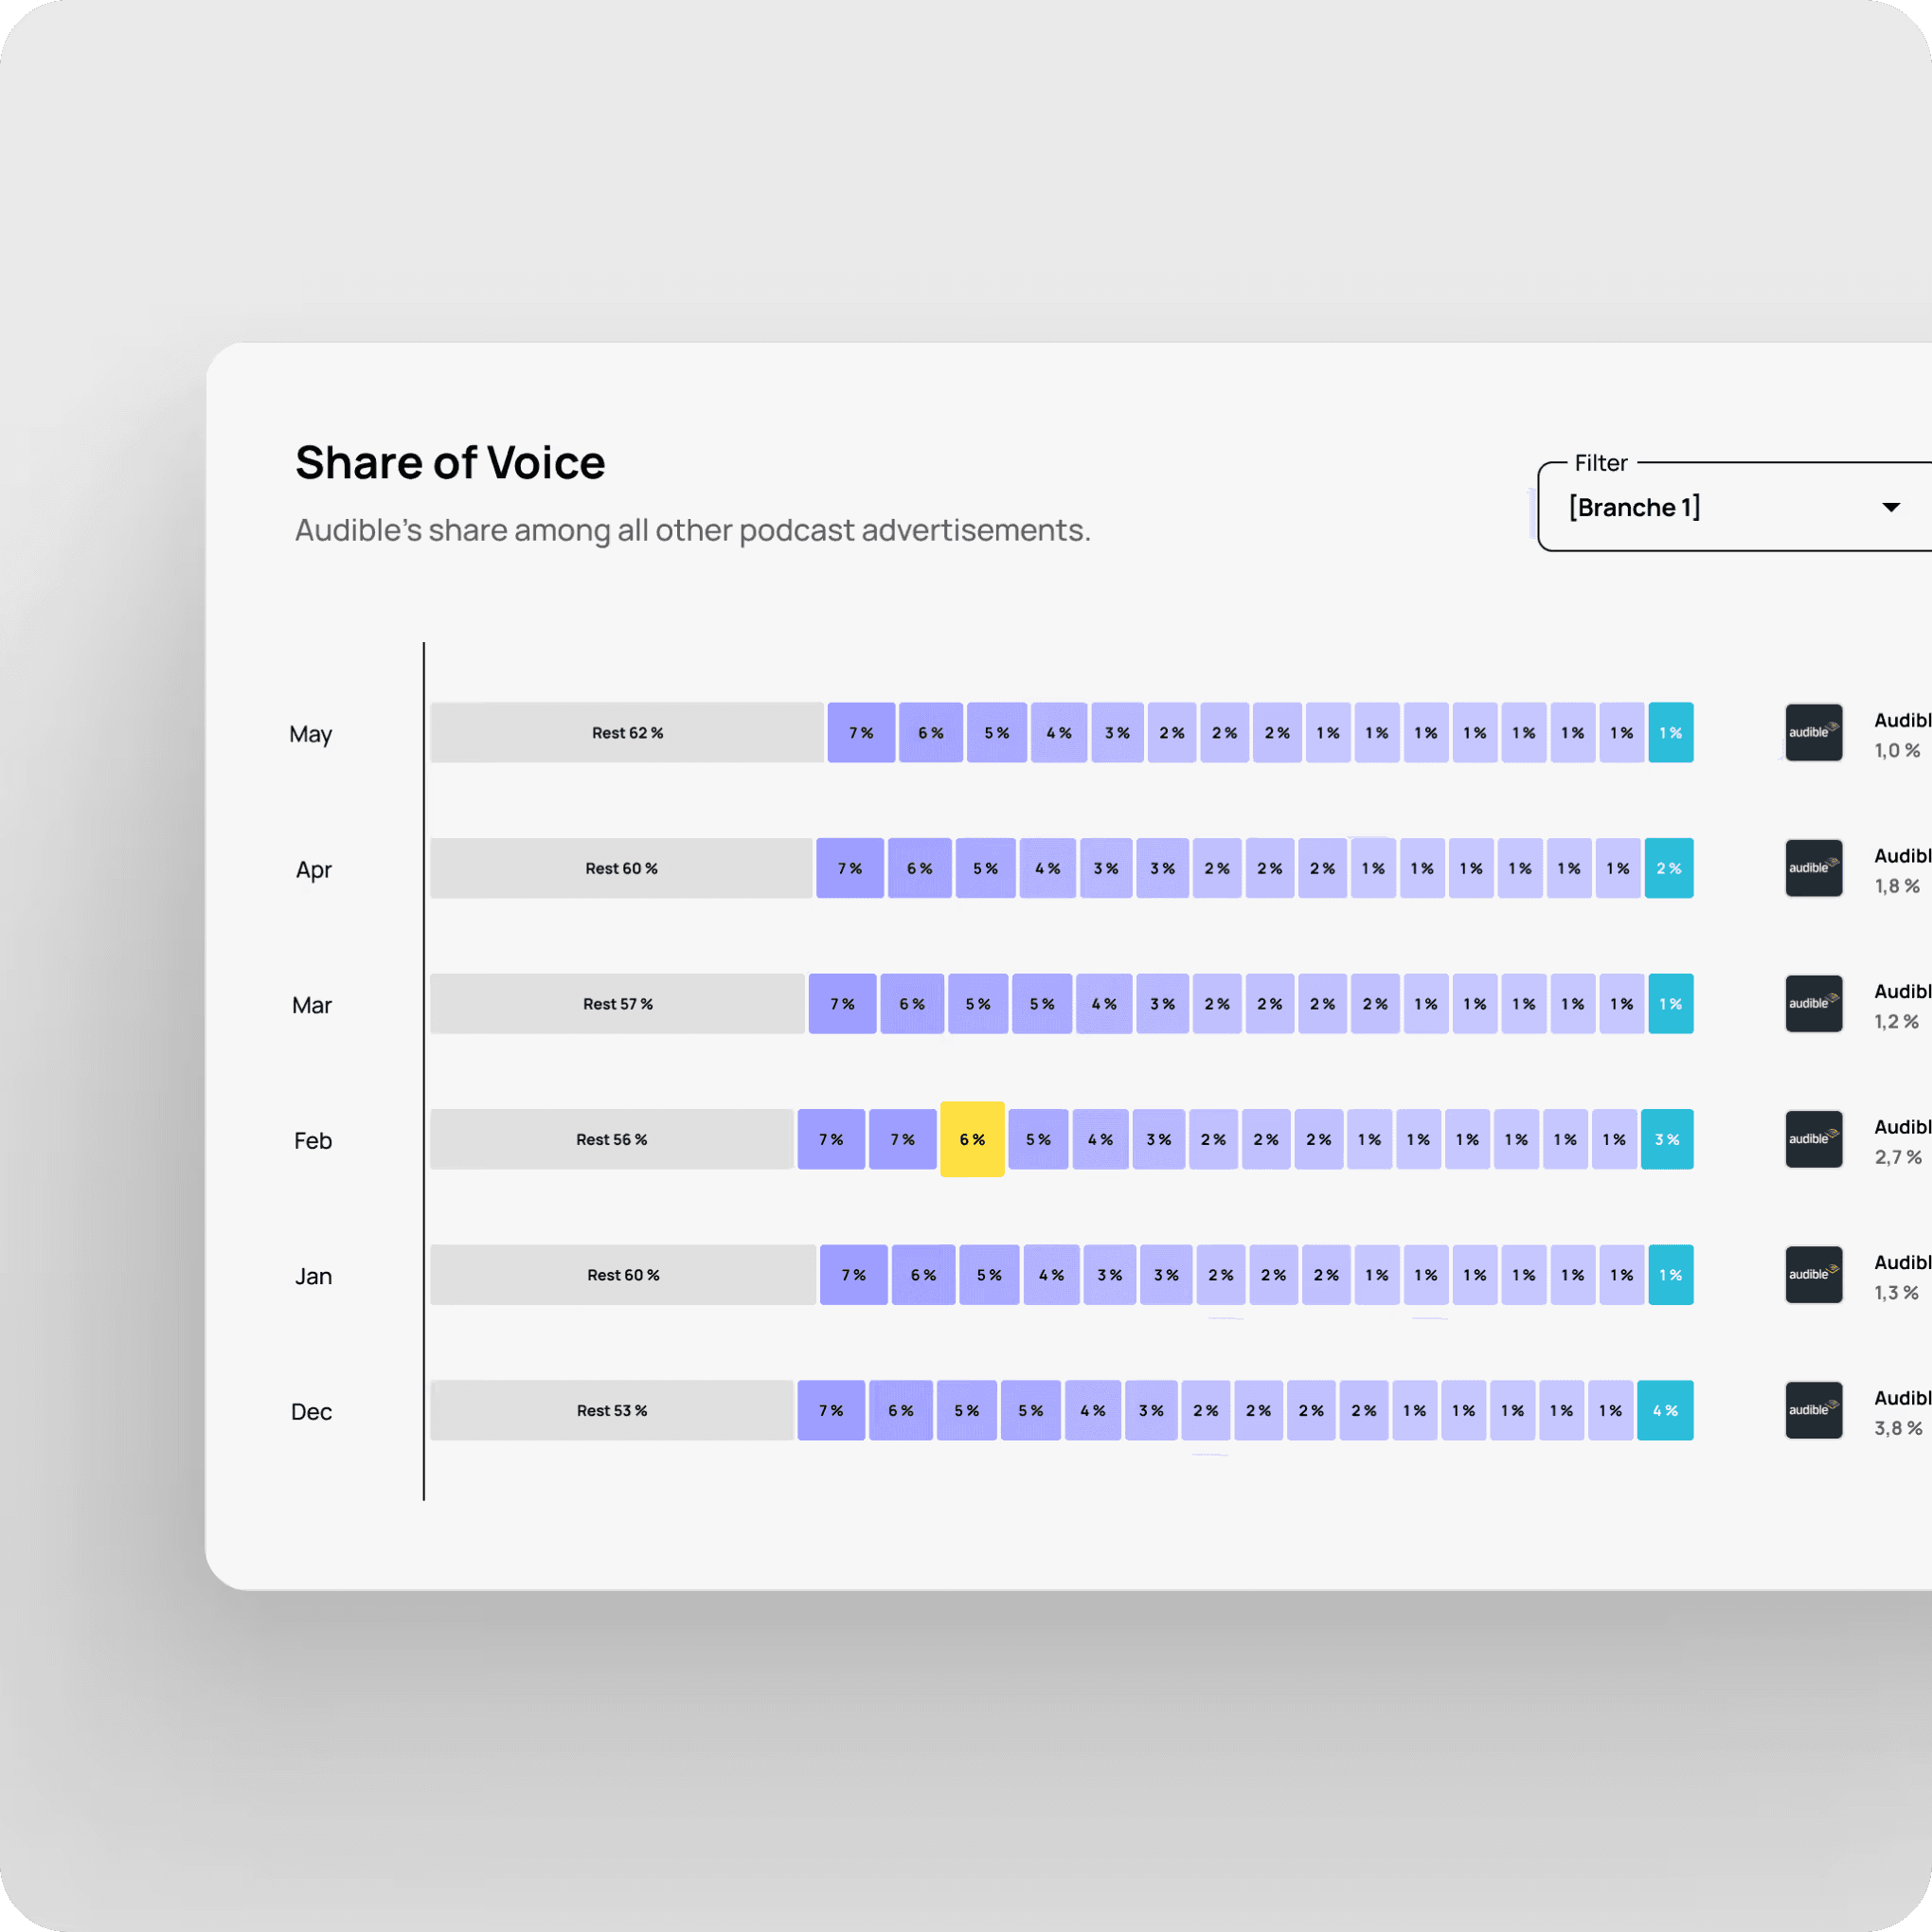This screenshot has width=1932, height=1932.
Task: Click the Share of Voice heading
Action: [450, 463]
